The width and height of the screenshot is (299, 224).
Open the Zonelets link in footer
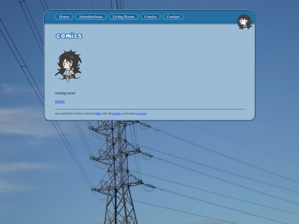pyautogui.click(x=116, y=113)
